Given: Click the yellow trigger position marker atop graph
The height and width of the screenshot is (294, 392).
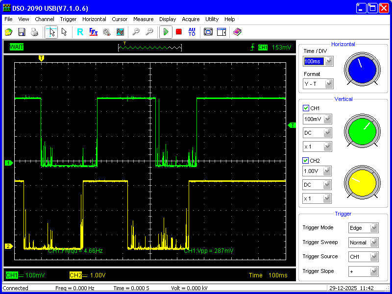Looking at the screenshot, I should click(x=41, y=58).
